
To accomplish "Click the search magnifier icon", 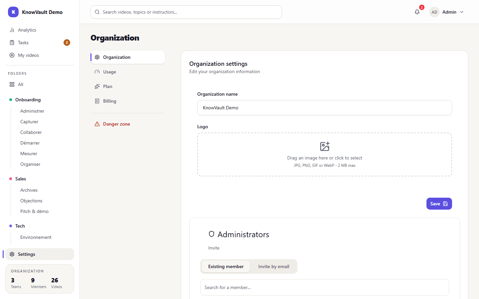I will [x=97, y=12].
